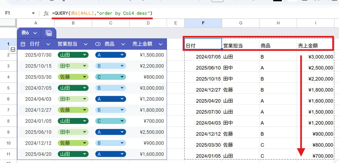Open the 商品 column header dropdown
The image size is (339, 163).
(123, 44)
